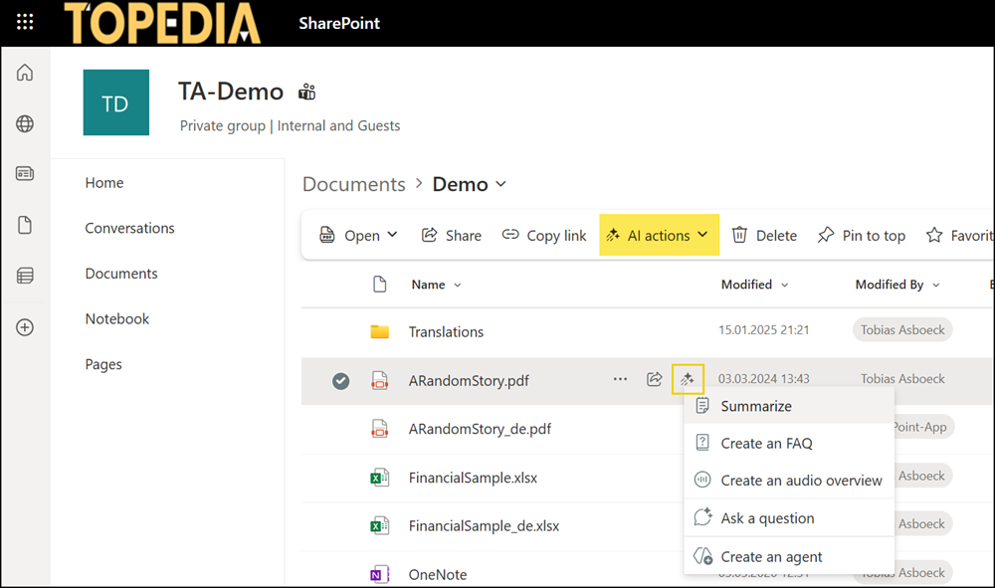Click the news icon in left rail
Viewport: 995px width, 588px height.
pos(25,174)
